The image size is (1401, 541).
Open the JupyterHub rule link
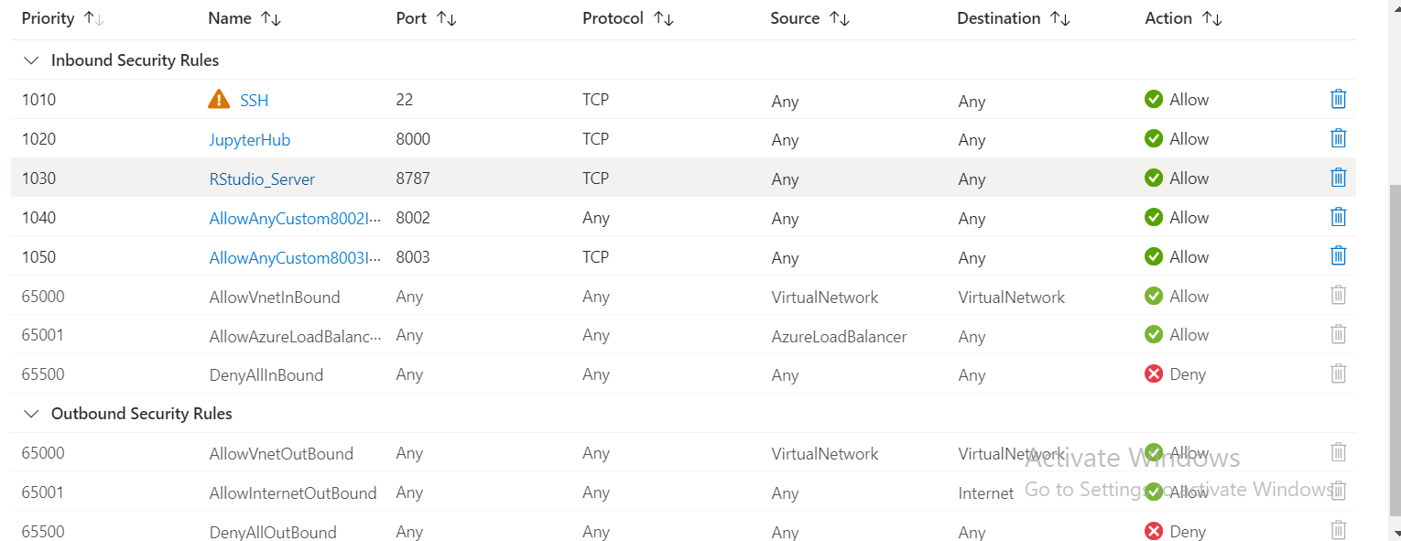coord(249,140)
